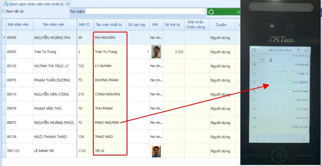
Task: Click device name cell 'THU PHAM' in the table
Action: tap(110, 108)
